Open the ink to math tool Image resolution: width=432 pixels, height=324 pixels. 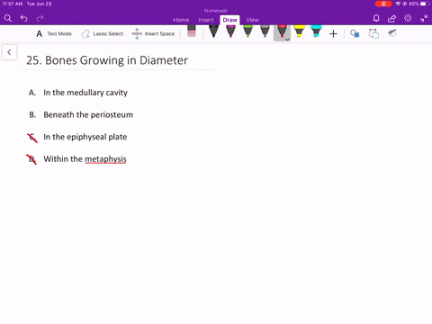click(x=392, y=33)
